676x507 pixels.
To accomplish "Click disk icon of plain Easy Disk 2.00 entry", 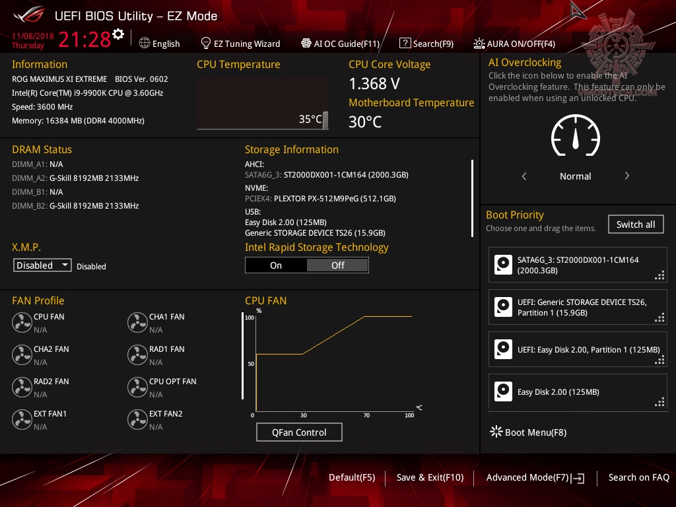I will [503, 391].
